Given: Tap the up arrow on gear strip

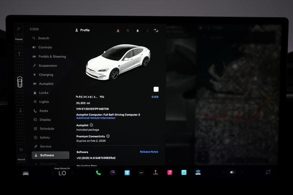Looking at the screenshot, I should (19, 54).
